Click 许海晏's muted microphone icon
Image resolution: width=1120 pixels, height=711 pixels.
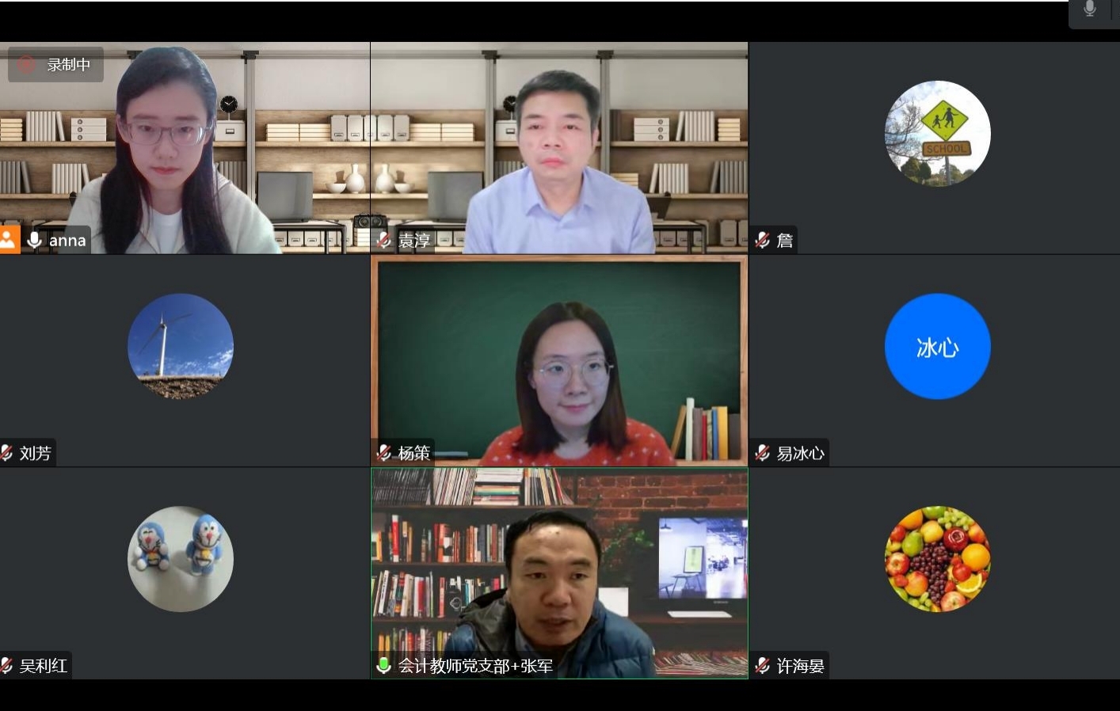763,665
